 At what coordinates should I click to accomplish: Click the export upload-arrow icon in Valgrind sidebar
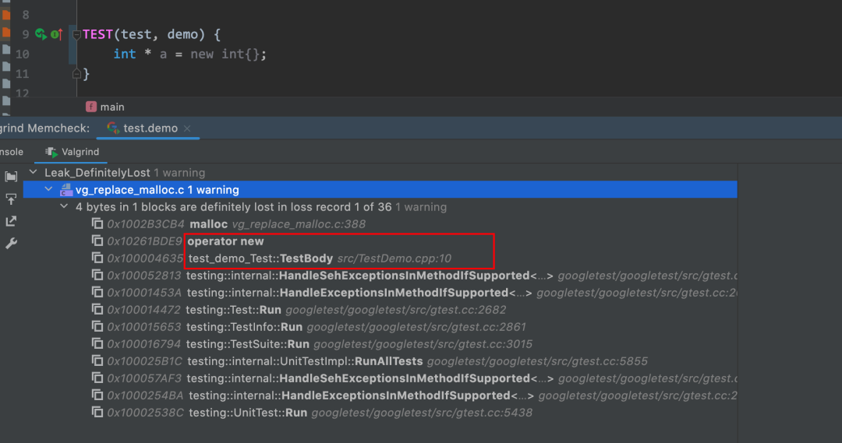(x=11, y=199)
